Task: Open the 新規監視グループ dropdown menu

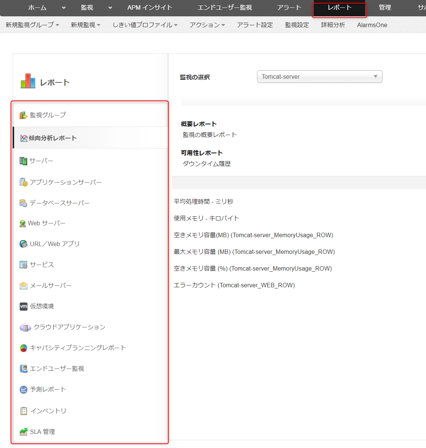Action: (x=32, y=25)
